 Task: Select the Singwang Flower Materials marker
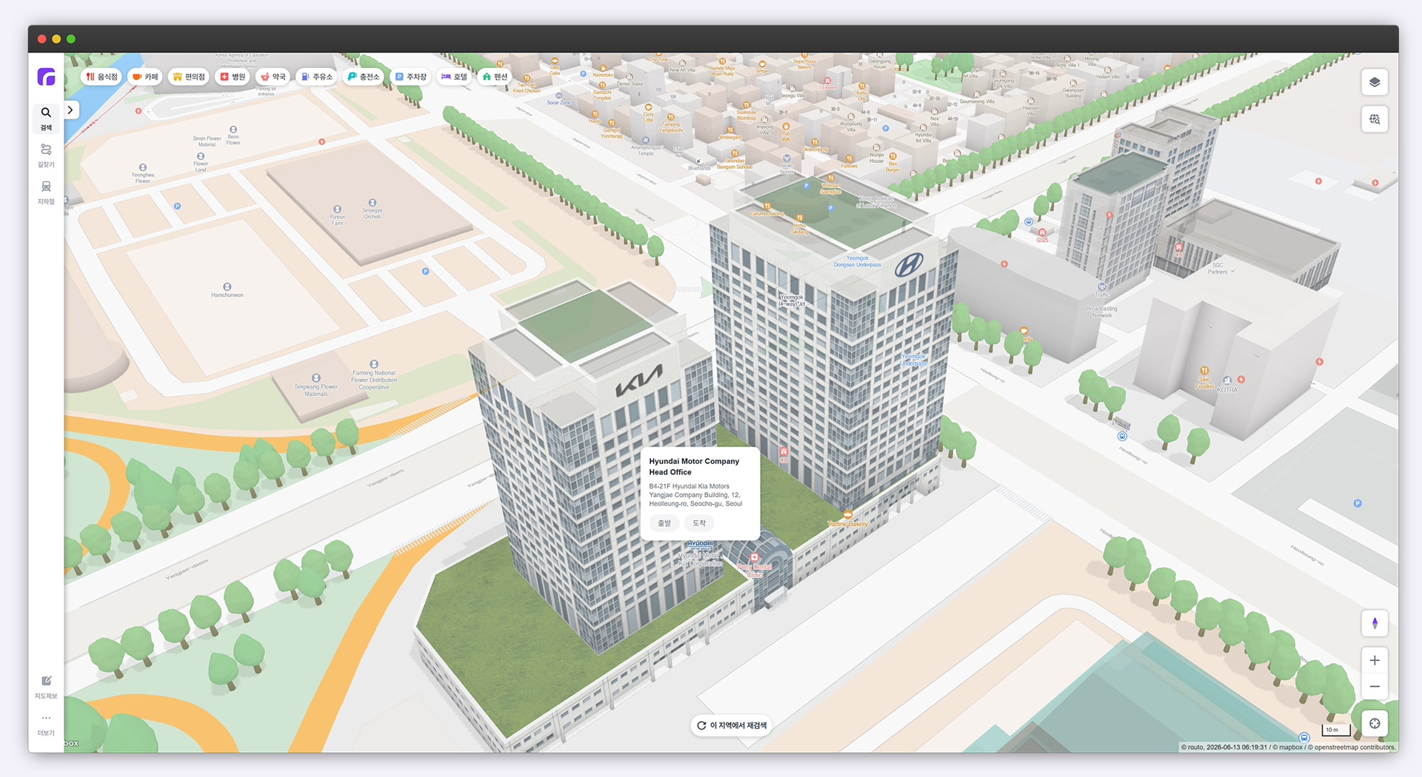tap(316, 378)
